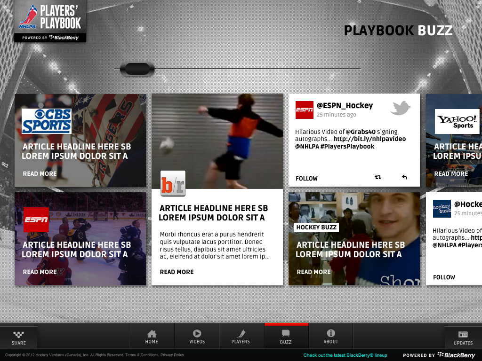Retweet the @ESPN_Hockey tweet
The height and width of the screenshot is (361, 482).
coord(378,177)
